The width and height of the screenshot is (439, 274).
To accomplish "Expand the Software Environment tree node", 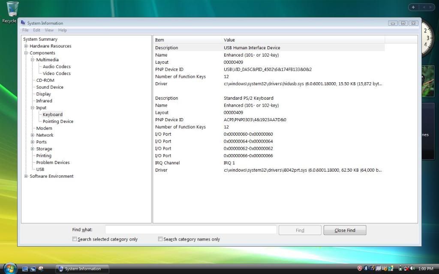I will click(x=26, y=176).
